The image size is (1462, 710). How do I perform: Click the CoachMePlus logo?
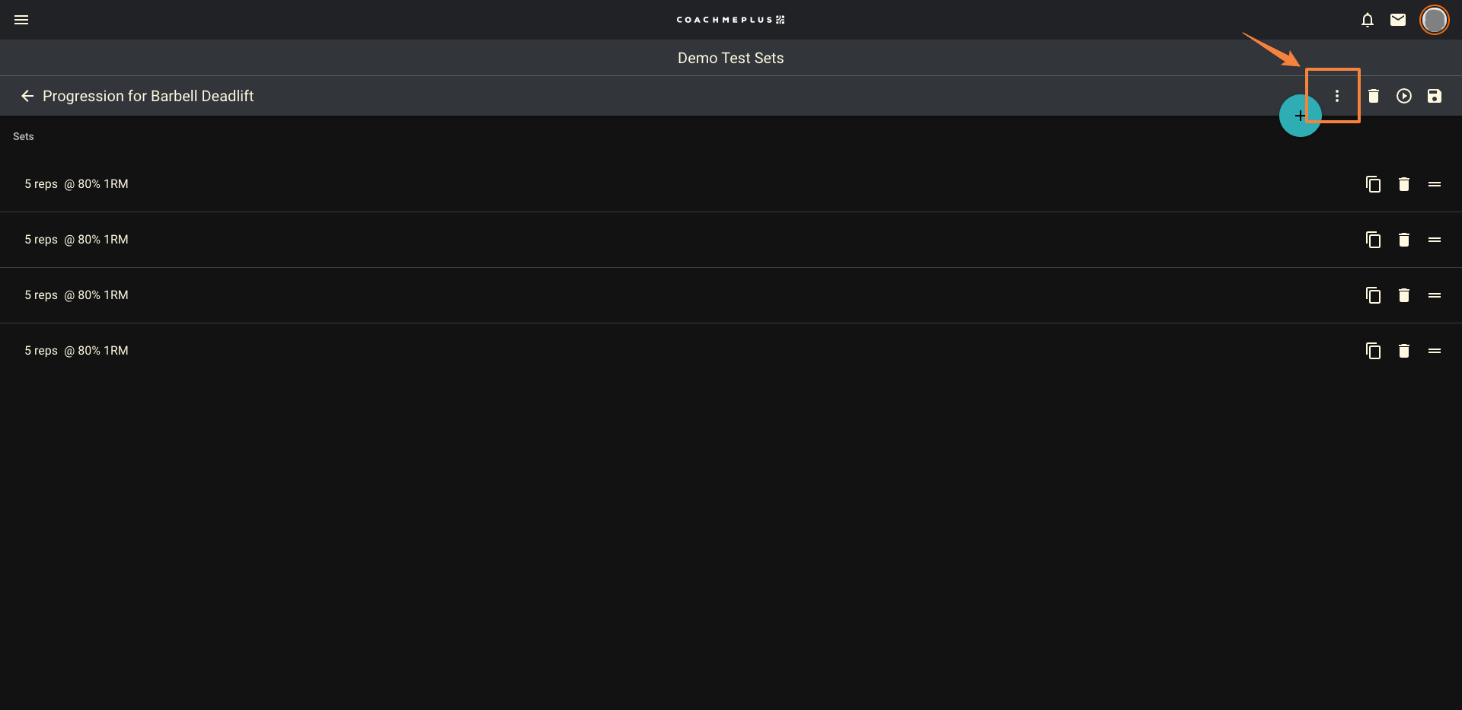coord(730,20)
